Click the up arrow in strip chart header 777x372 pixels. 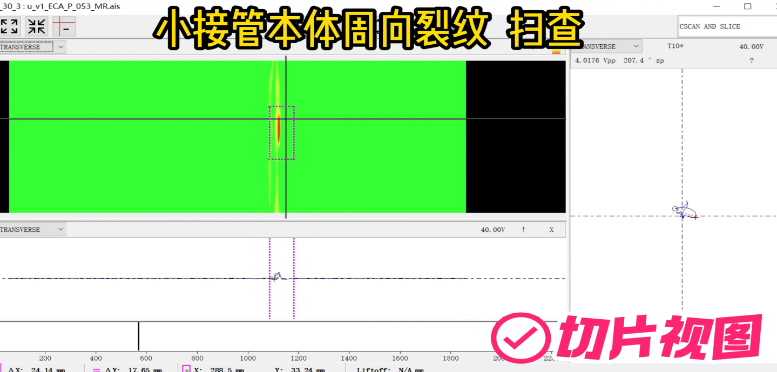coord(523,230)
